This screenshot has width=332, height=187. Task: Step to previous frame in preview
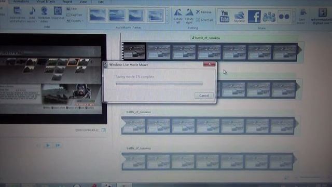pyautogui.click(x=38, y=145)
